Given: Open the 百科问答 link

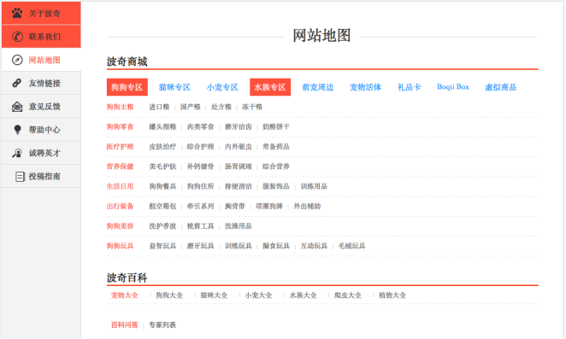Looking at the screenshot, I should (125, 324).
